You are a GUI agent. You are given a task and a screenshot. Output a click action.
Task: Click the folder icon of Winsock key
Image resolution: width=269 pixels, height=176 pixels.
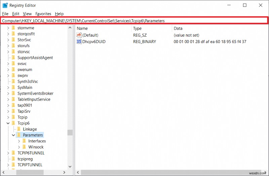tap(24, 147)
